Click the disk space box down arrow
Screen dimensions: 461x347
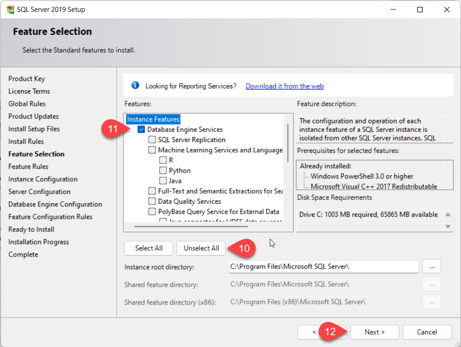[x=448, y=226]
